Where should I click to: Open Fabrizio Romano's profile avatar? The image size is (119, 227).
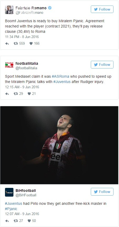[x=9, y=10]
